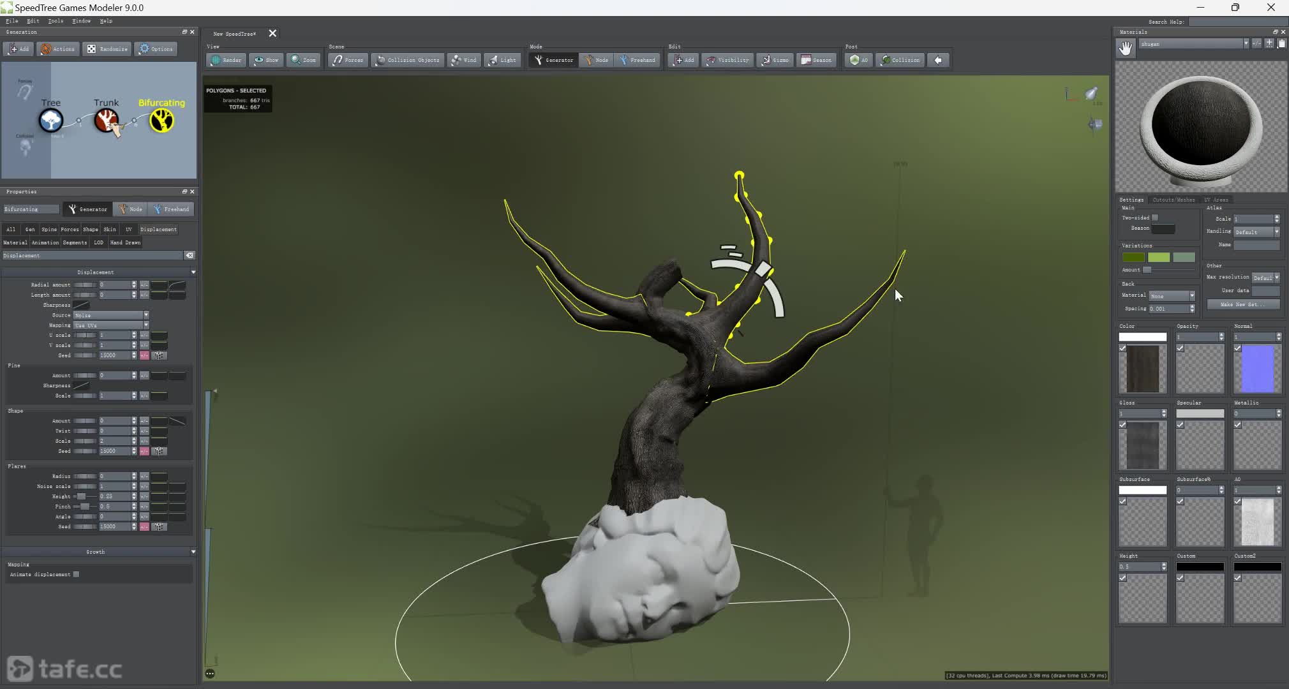The image size is (1289, 689).
Task: Click the Freehand button in Properties panel
Action: click(x=171, y=209)
